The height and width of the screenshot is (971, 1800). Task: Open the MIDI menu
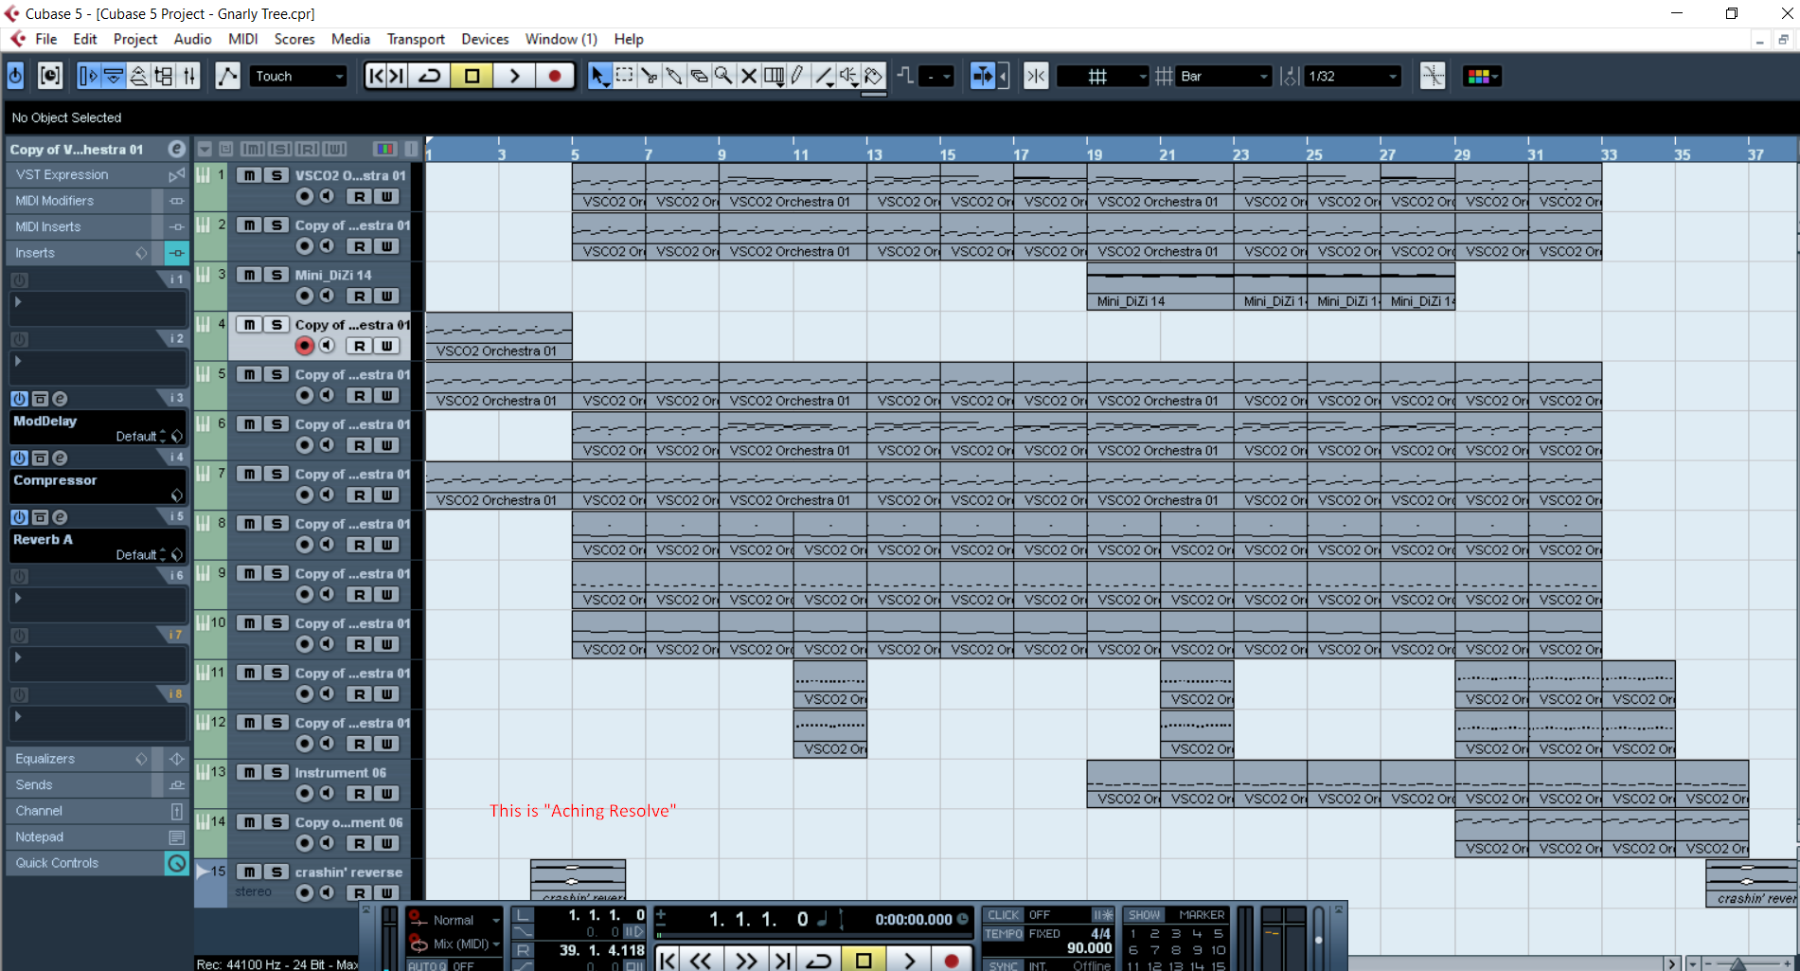click(x=243, y=39)
